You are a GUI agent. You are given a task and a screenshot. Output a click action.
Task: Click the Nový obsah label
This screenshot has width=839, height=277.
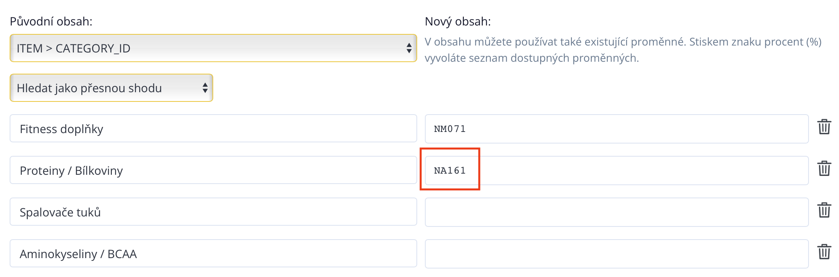458,21
